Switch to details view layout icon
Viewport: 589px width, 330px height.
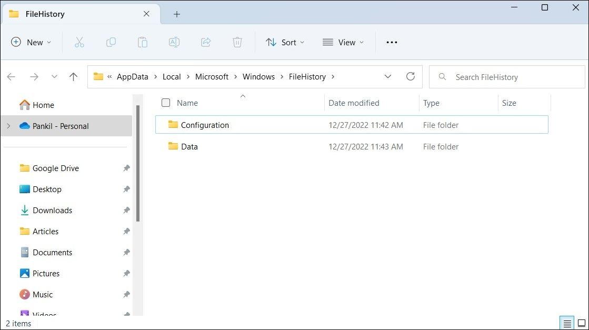(567, 323)
